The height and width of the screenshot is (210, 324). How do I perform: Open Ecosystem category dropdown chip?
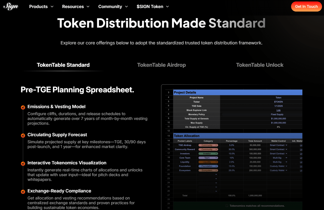[x=208, y=170]
